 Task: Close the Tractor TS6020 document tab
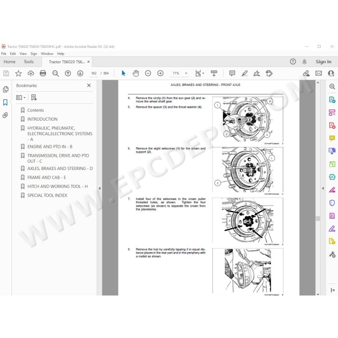pyautogui.click(x=88, y=62)
